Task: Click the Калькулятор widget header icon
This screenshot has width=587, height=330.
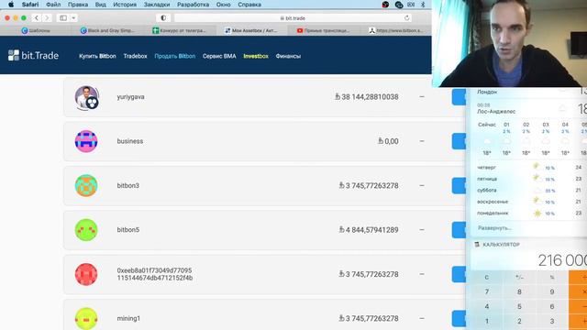Action: point(477,245)
